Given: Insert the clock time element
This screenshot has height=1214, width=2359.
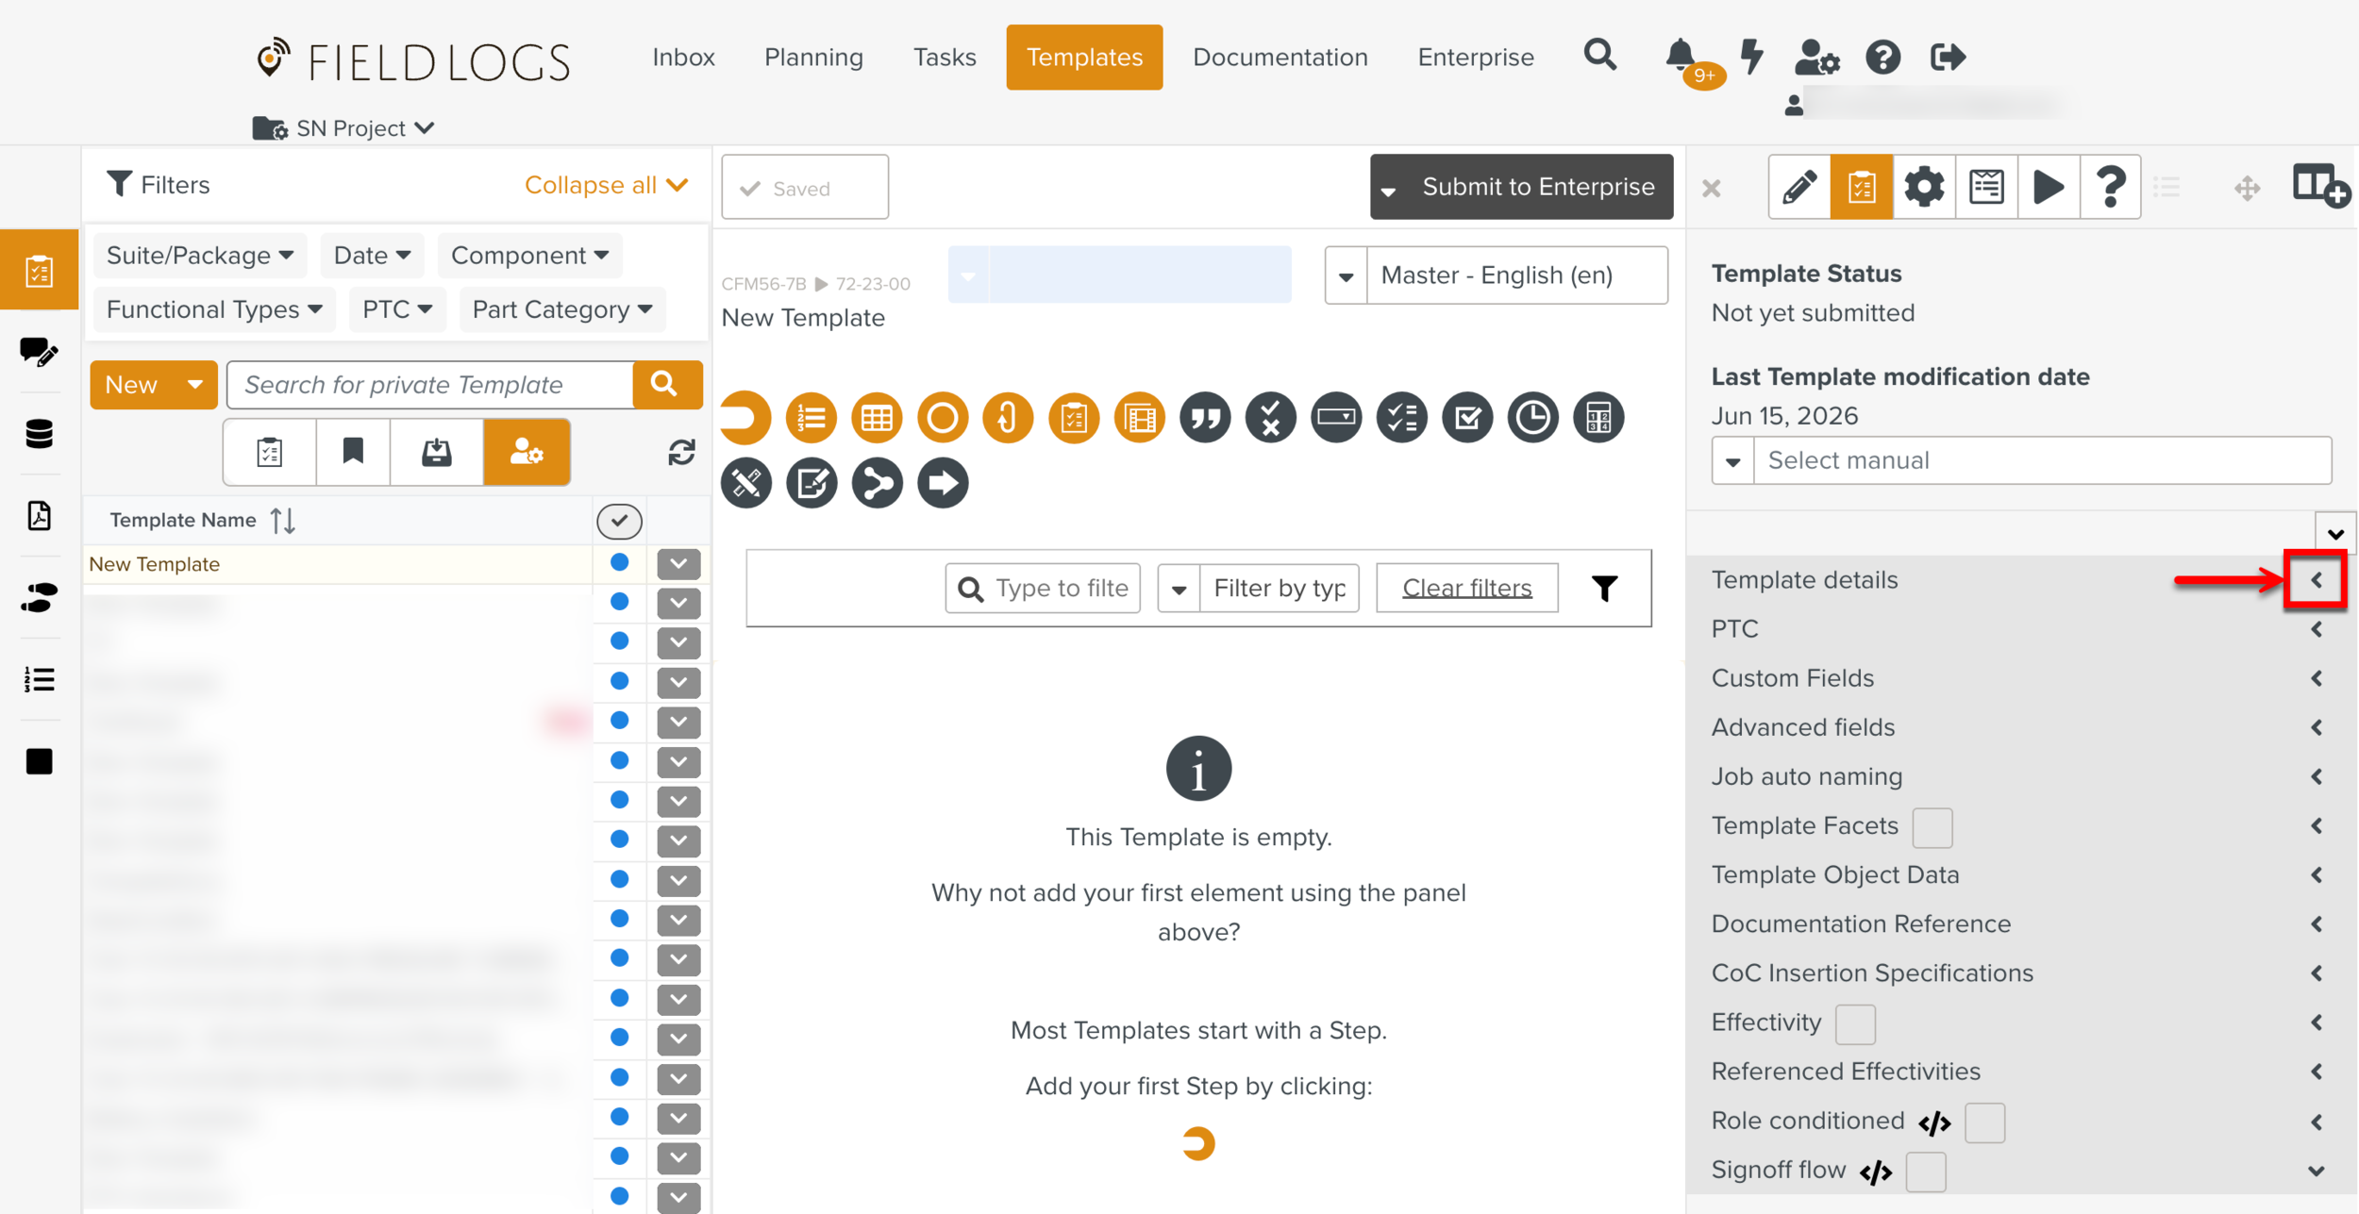Looking at the screenshot, I should [x=1533, y=417].
